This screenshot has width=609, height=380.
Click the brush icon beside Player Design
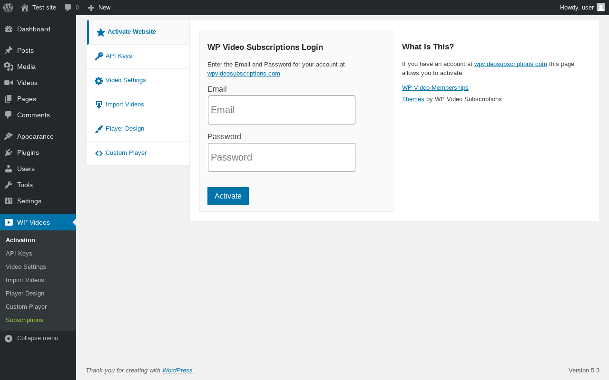(x=99, y=129)
